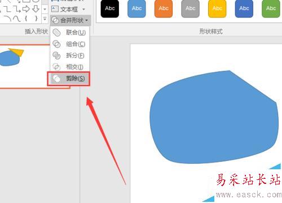
Task: Select the arc shape in gallery
Action: [x=7, y=19]
